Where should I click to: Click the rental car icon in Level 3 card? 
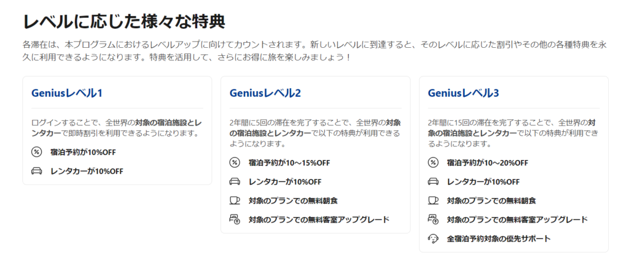point(433,181)
